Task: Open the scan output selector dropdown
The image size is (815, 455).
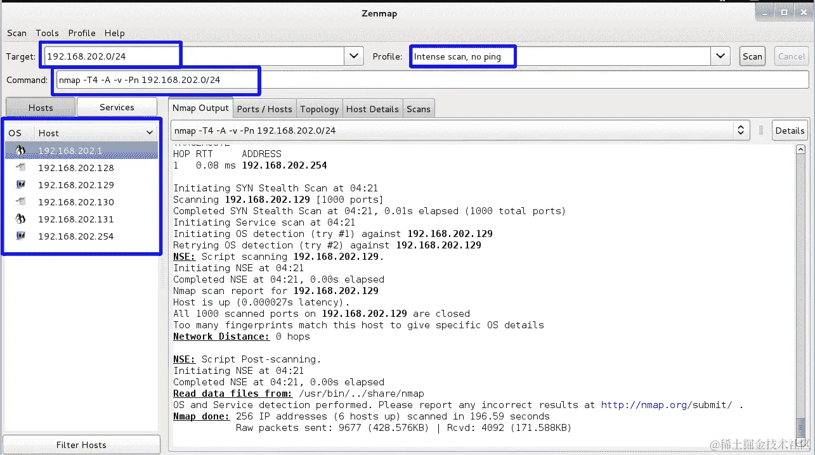Action: coord(740,131)
